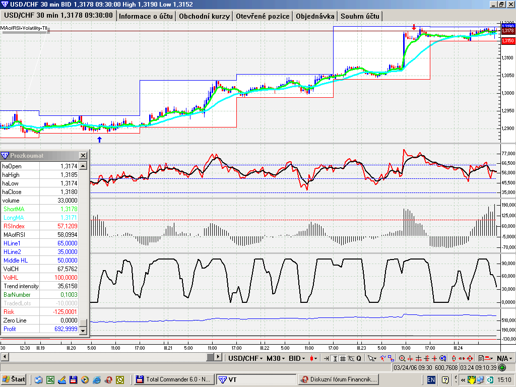Image resolution: width=516 pixels, height=387 pixels.
Task: Open the USD/CHF 30 min chart tab
Action: tap(58, 16)
